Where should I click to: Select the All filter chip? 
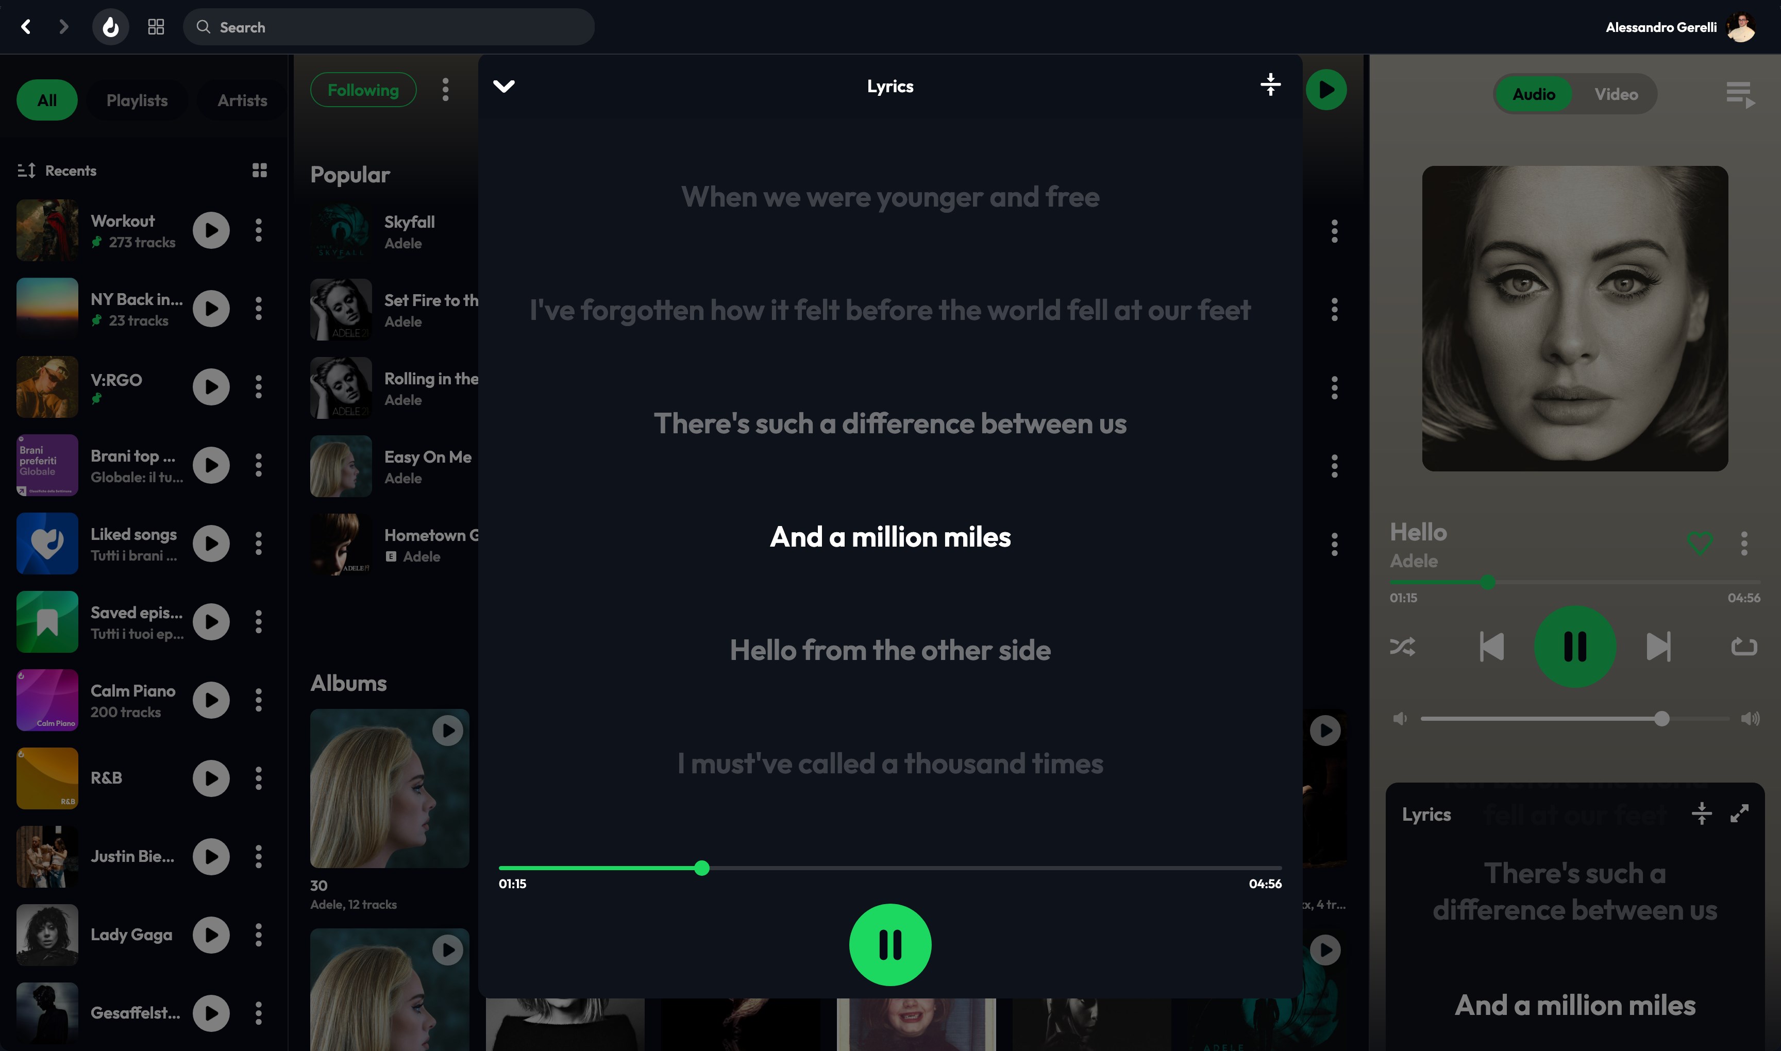pyautogui.click(x=47, y=100)
